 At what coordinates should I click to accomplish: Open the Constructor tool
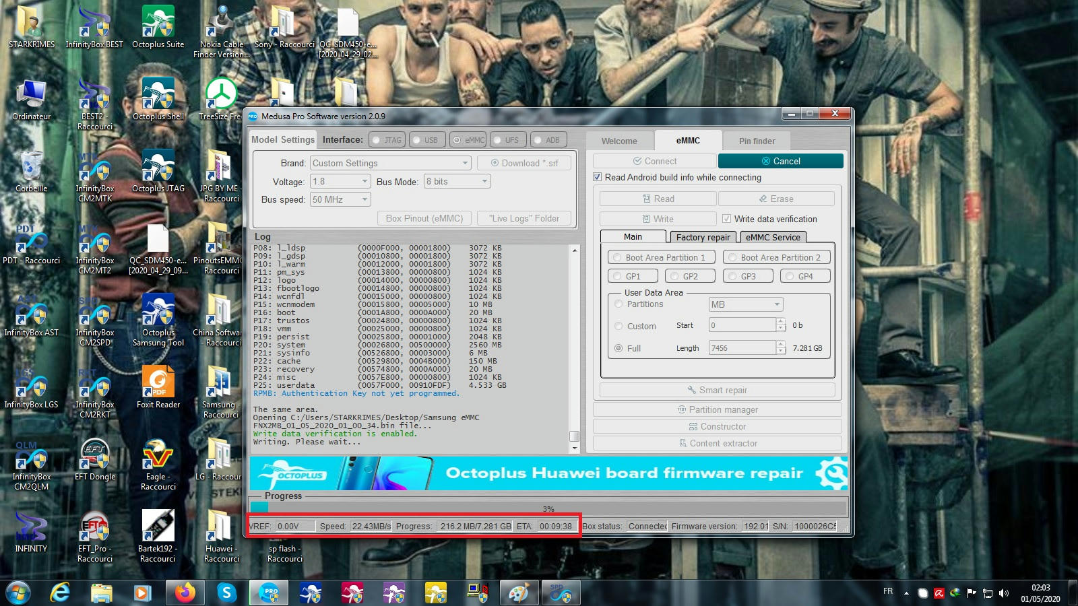pyautogui.click(x=718, y=426)
